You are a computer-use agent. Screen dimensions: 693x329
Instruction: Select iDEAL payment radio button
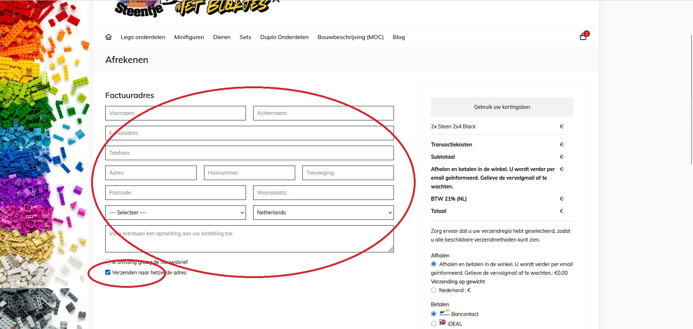pyautogui.click(x=434, y=324)
